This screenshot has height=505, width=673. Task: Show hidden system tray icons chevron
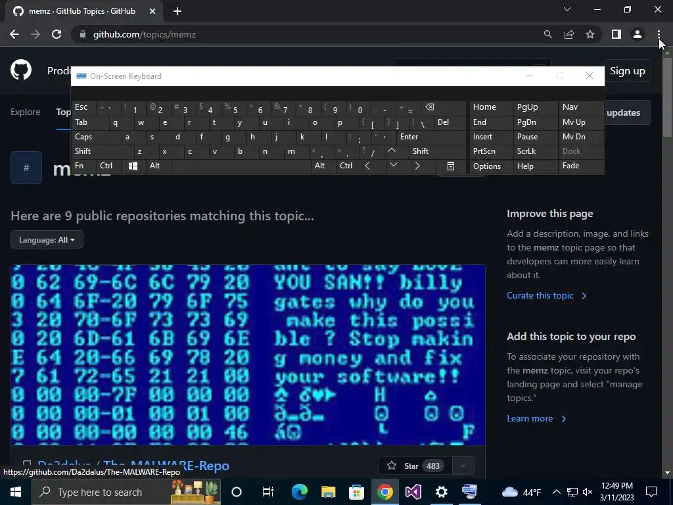[556, 492]
